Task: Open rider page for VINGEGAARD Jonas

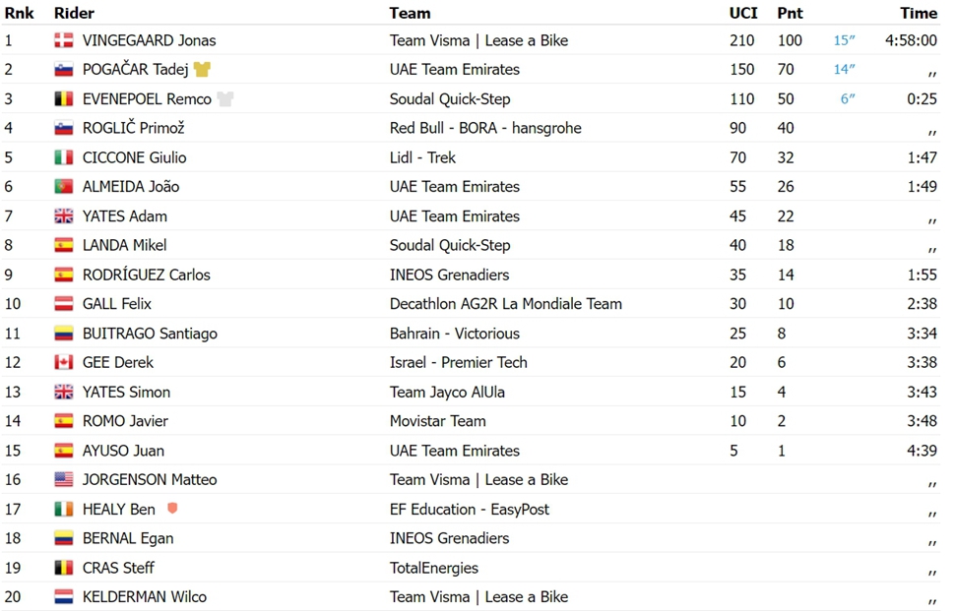Action: [x=150, y=40]
